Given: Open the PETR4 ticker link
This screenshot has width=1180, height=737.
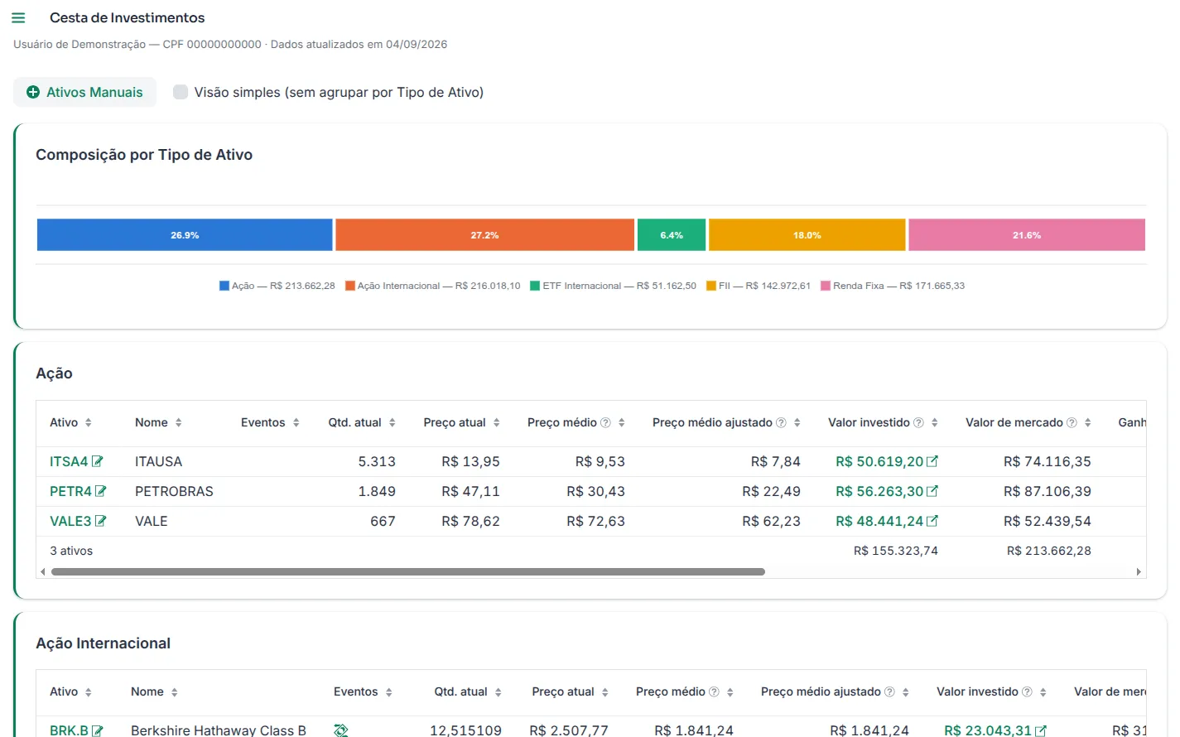Looking at the screenshot, I should point(70,491).
